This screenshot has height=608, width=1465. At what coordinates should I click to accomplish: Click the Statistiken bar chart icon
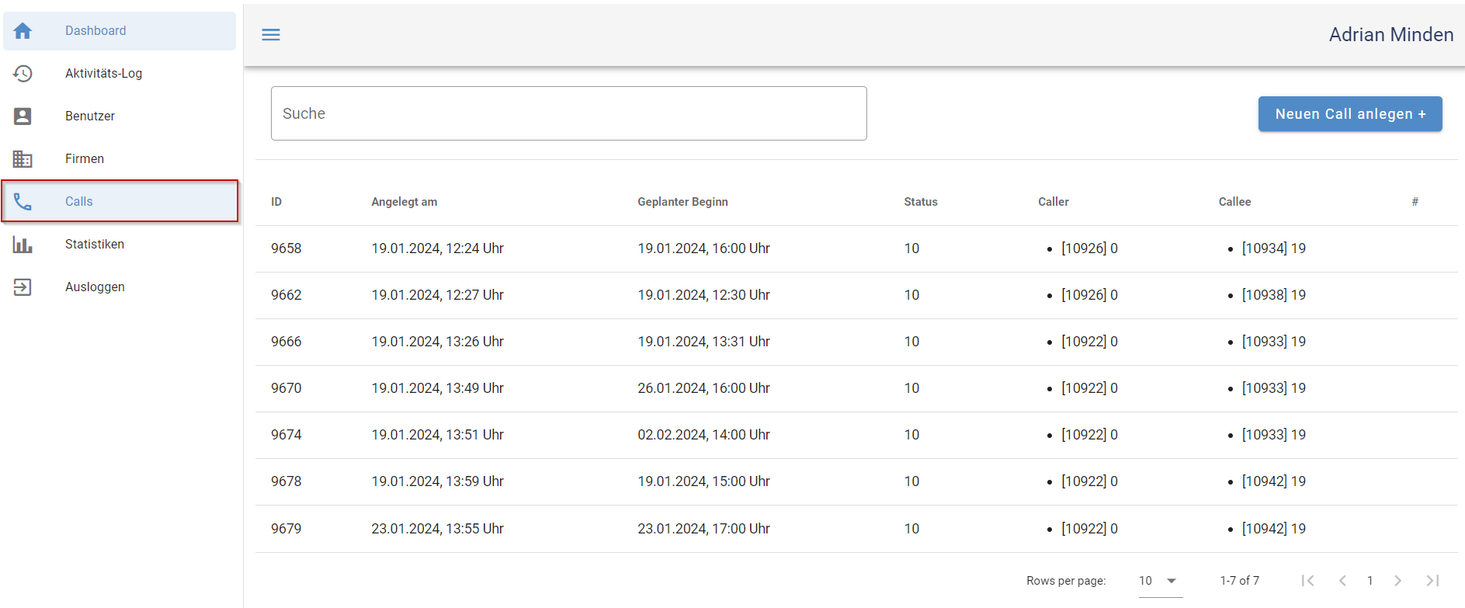coord(23,245)
